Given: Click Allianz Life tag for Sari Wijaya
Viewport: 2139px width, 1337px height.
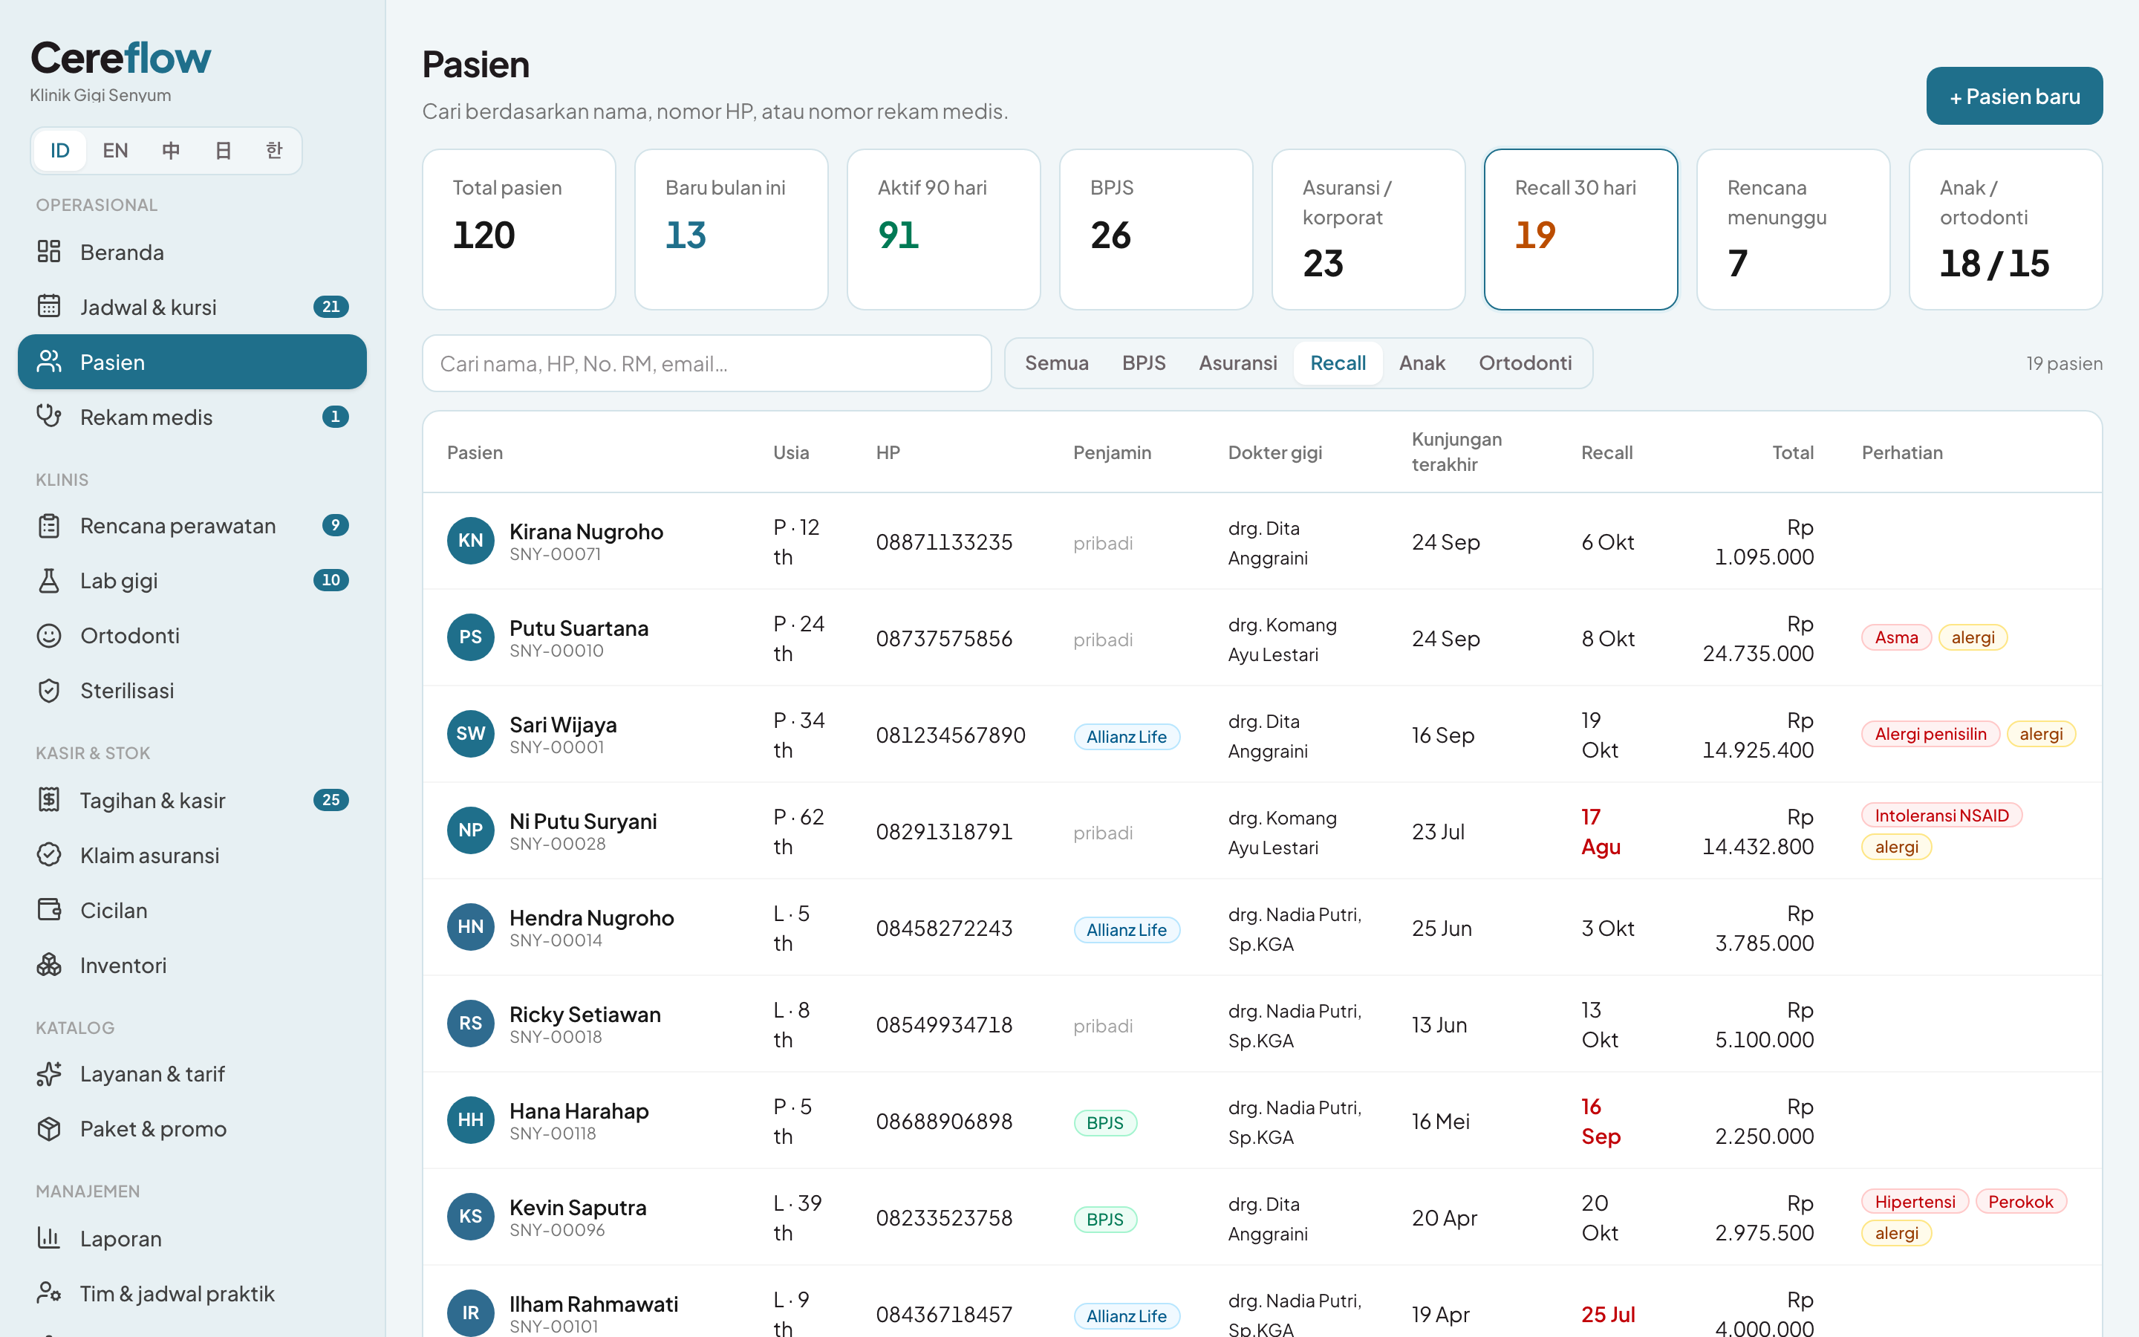Looking at the screenshot, I should coord(1126,737).
